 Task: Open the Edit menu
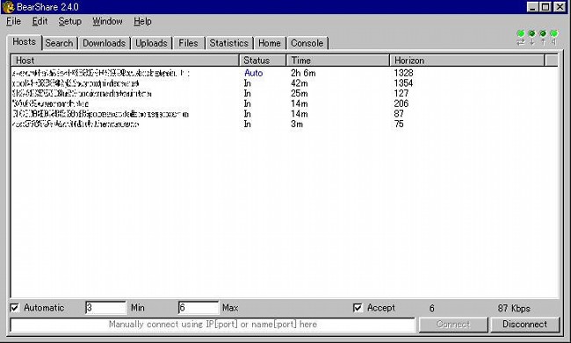tap(40, 21)
